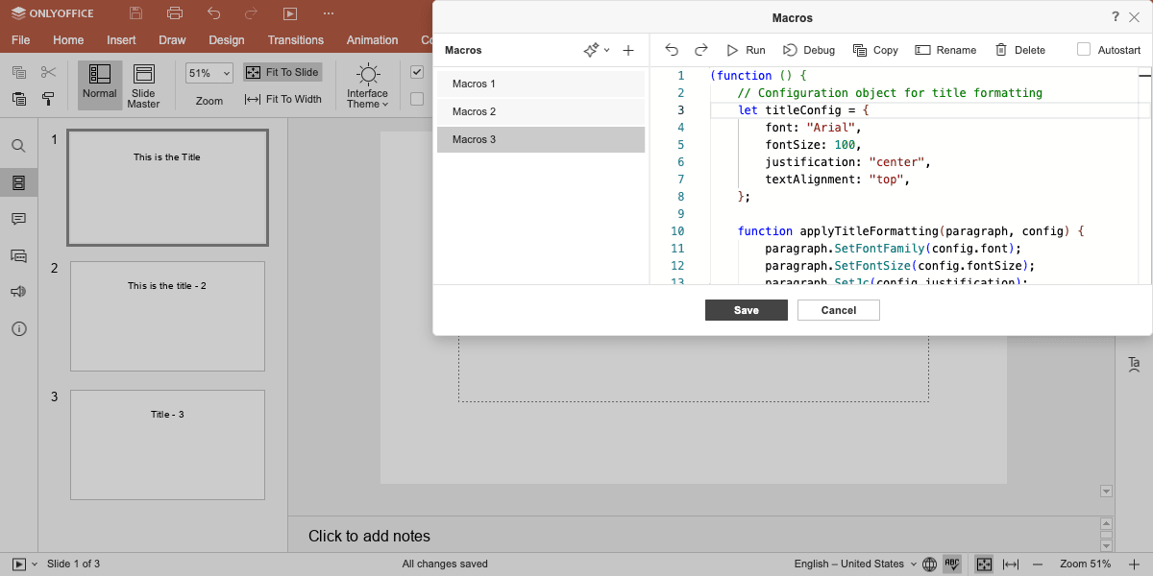Add a new macro with plus icon
Screen dimensions: 1153x576
pyautogui.click(x=628, y=50)
